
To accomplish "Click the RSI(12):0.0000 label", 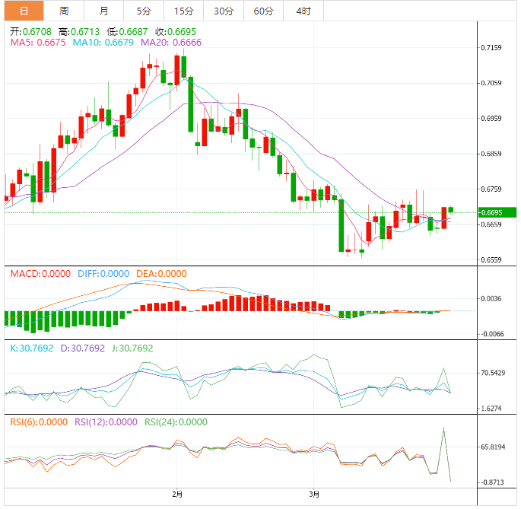I will (x=106, y=422).
